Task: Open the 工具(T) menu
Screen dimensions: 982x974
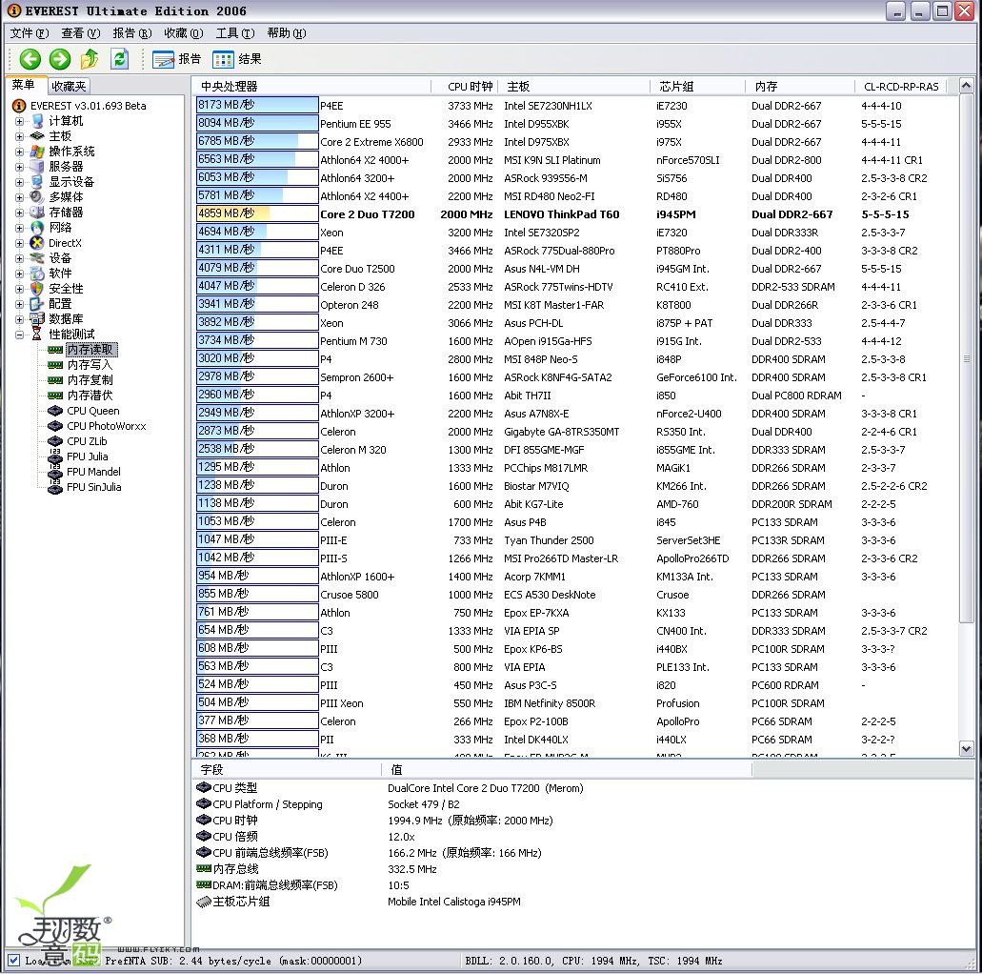Action: (235, 33)
